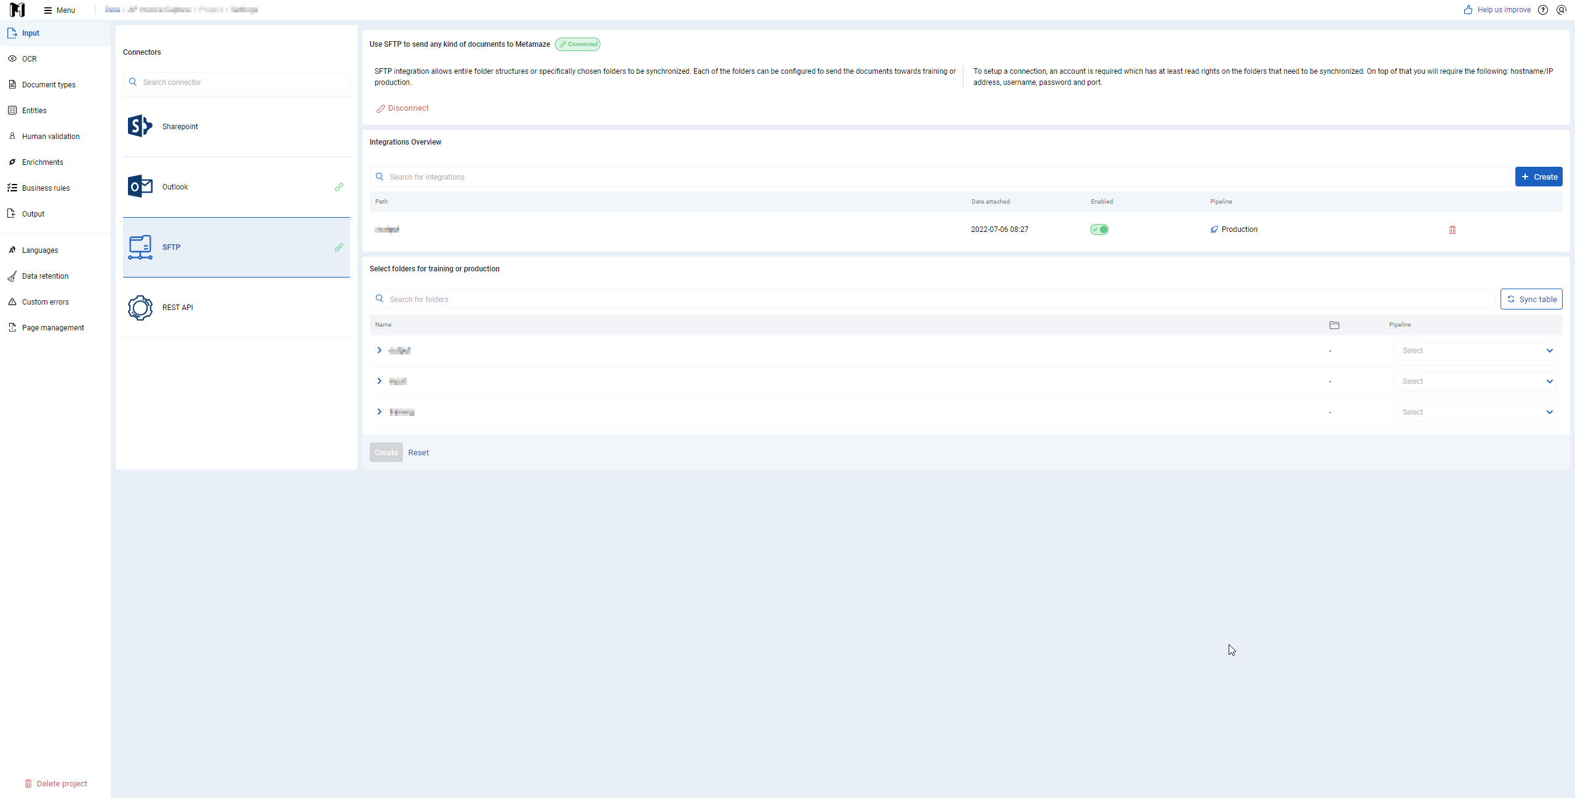Select the SFTP connector icon
The width and height of the screenshot is (1575, 798).
[140, 247]
